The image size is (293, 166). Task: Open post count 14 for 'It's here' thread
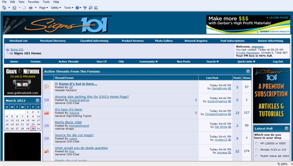(x=237, y=113)
